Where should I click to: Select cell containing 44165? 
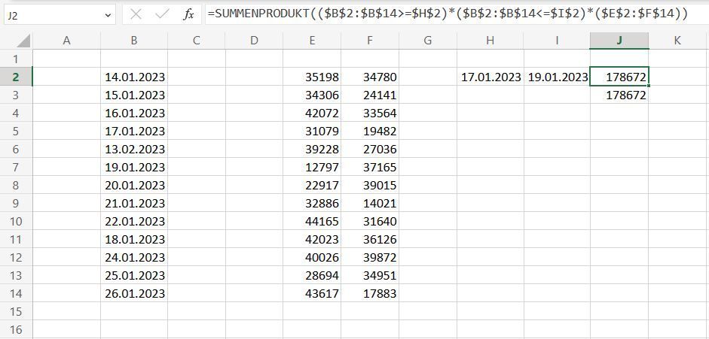312,221
